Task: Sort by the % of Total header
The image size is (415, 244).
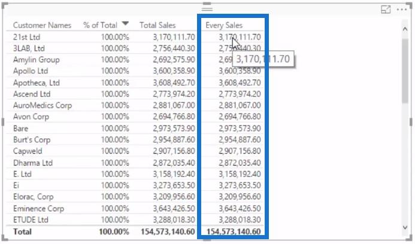Action: pos(100,25)
